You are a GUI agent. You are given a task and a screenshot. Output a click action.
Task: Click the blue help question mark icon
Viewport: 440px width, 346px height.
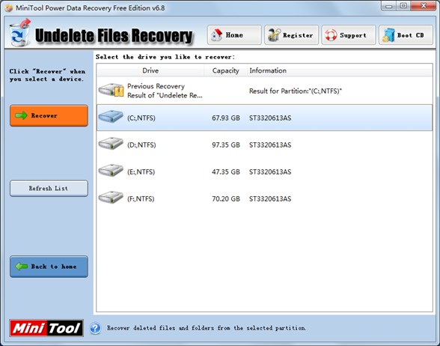pos(96,328)
